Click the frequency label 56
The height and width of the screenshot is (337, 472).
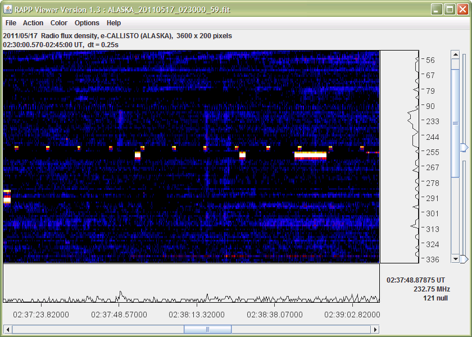click(x=430, y=60)
